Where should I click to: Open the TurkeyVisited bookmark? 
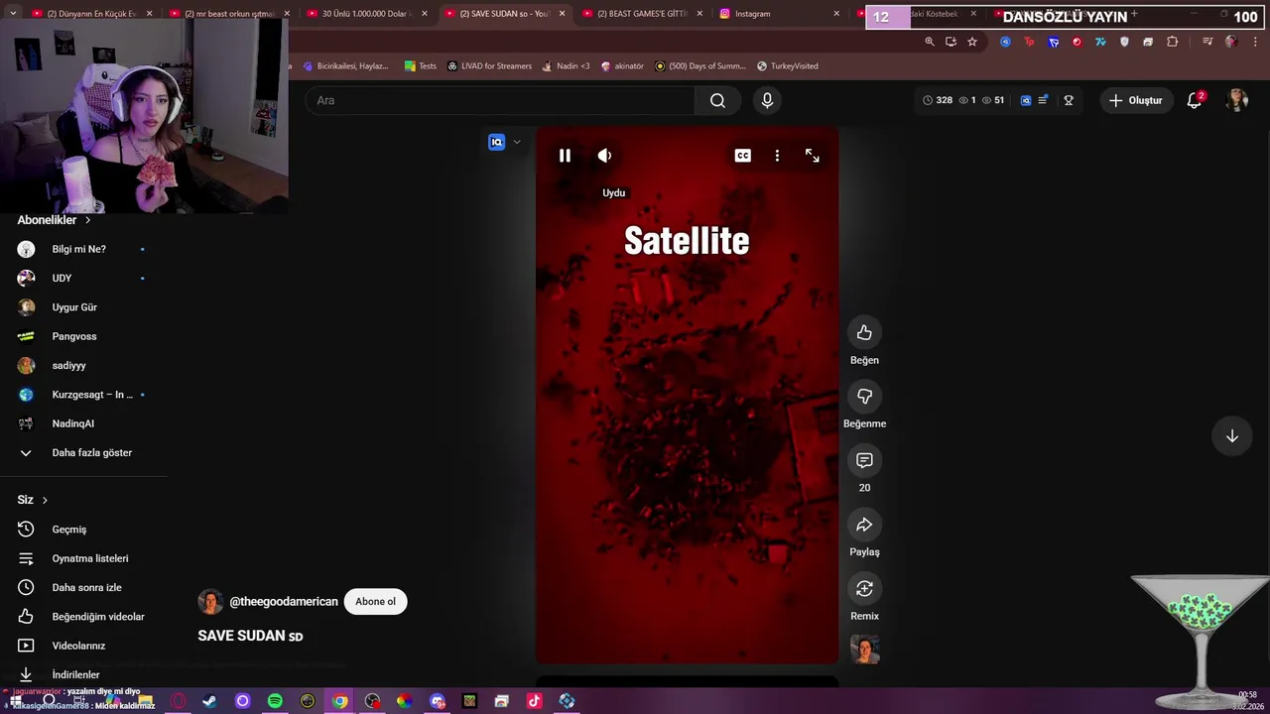click(x=788, y=65)
